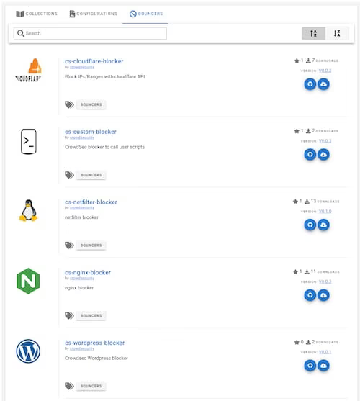Image resolution: width=360 pixels, height=401 pixels.
Task: Click the magnifier icon in search box
Action: pyautogui.click(x=20, y=33)
